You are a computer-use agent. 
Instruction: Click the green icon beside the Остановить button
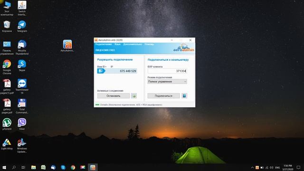point(134,96)
